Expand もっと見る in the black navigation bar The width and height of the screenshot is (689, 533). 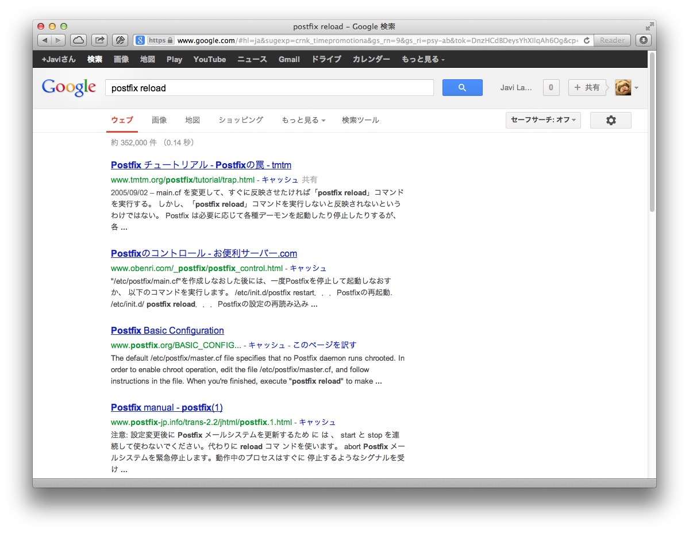tap(423, 59)
